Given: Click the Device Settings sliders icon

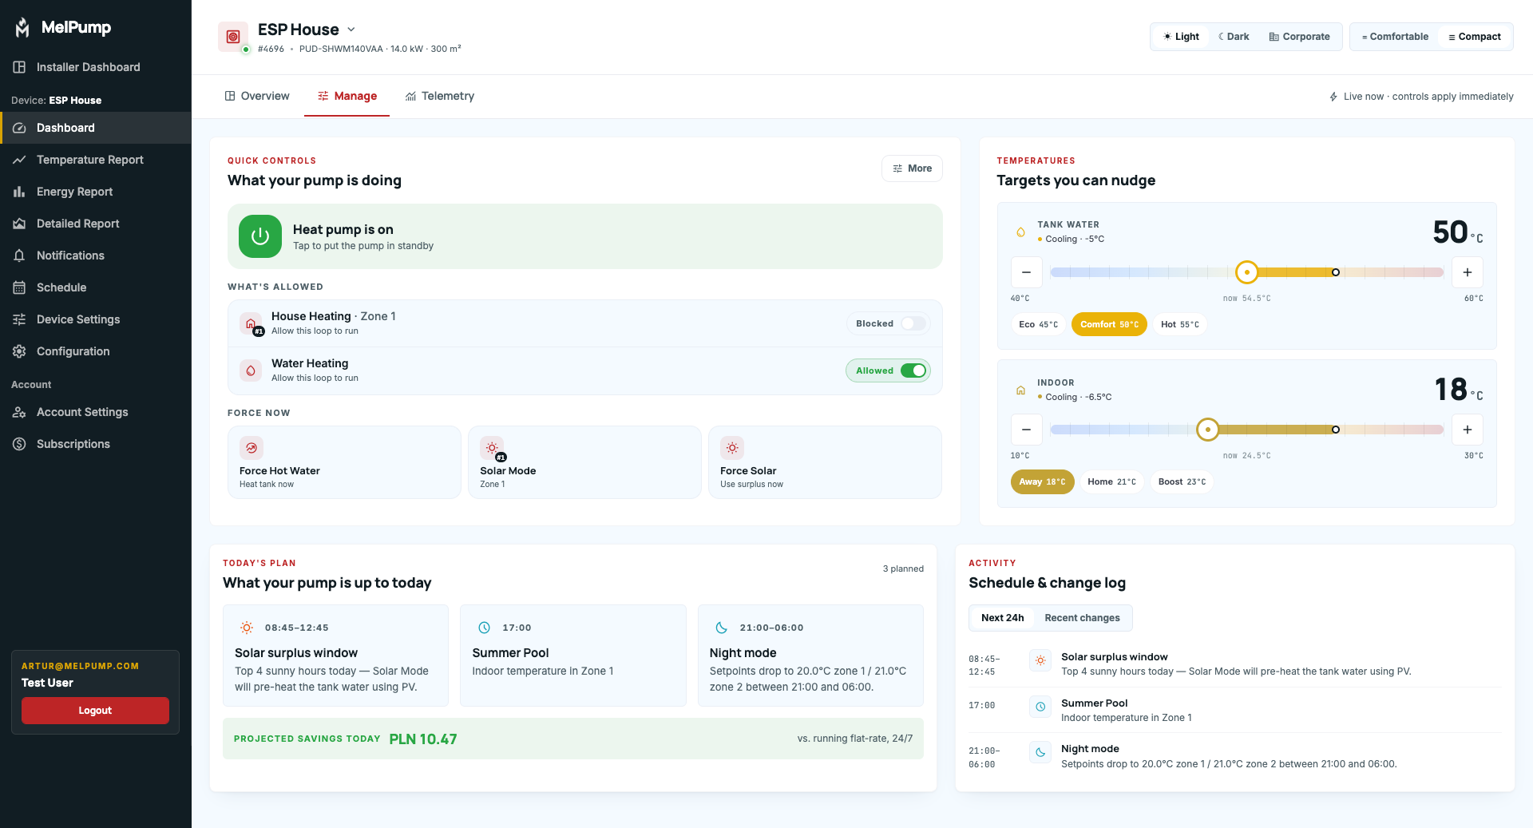Looking at the screenshot, I should [19, 319].
